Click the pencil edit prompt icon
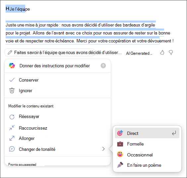 (x=10, y=52)
